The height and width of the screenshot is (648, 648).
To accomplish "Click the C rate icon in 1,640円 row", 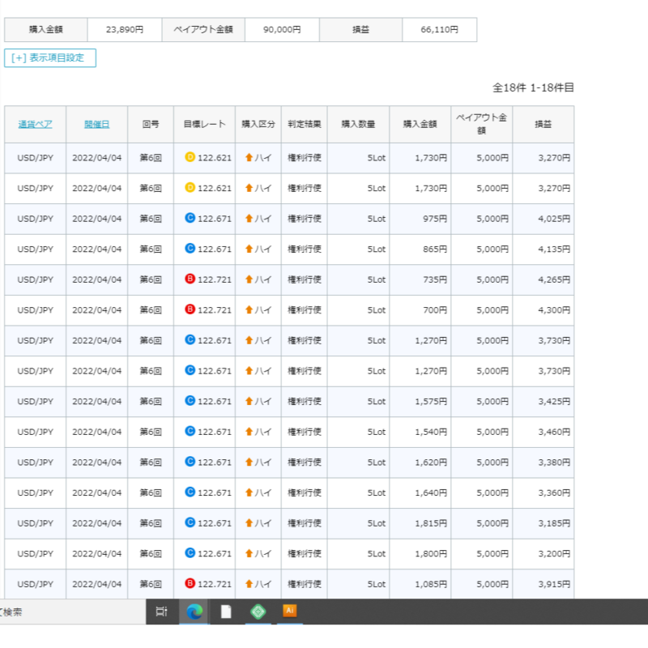I will (x=190, y=492).
